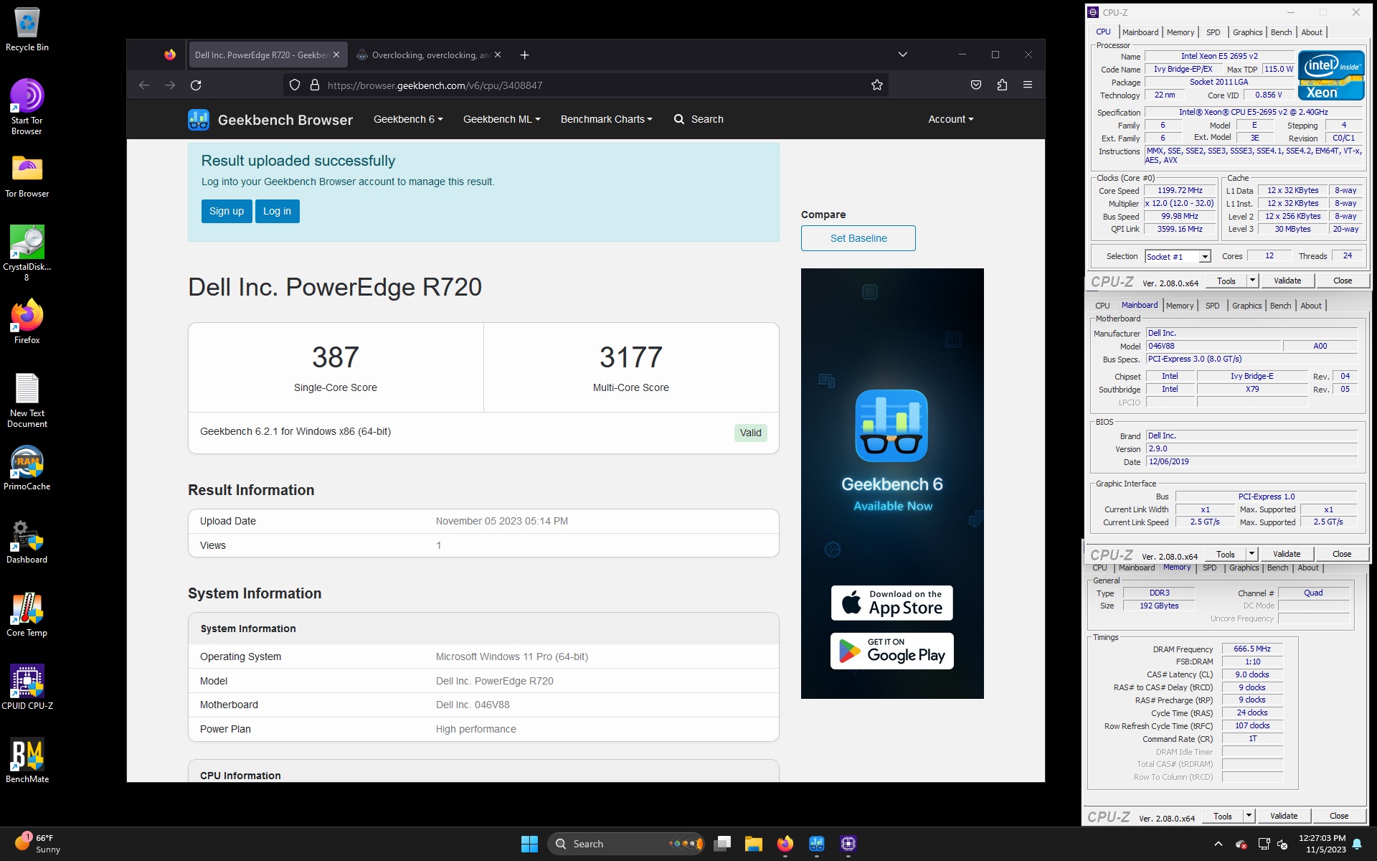Open a new Firefox tab
Screen dimensions: 1377x861
tap(525, 55)
